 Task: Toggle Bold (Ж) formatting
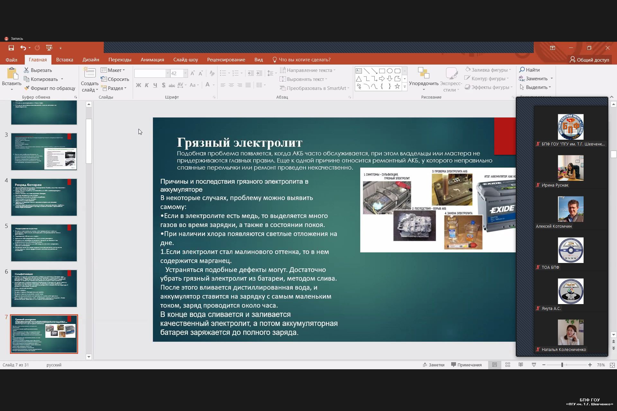pos(139,85)
